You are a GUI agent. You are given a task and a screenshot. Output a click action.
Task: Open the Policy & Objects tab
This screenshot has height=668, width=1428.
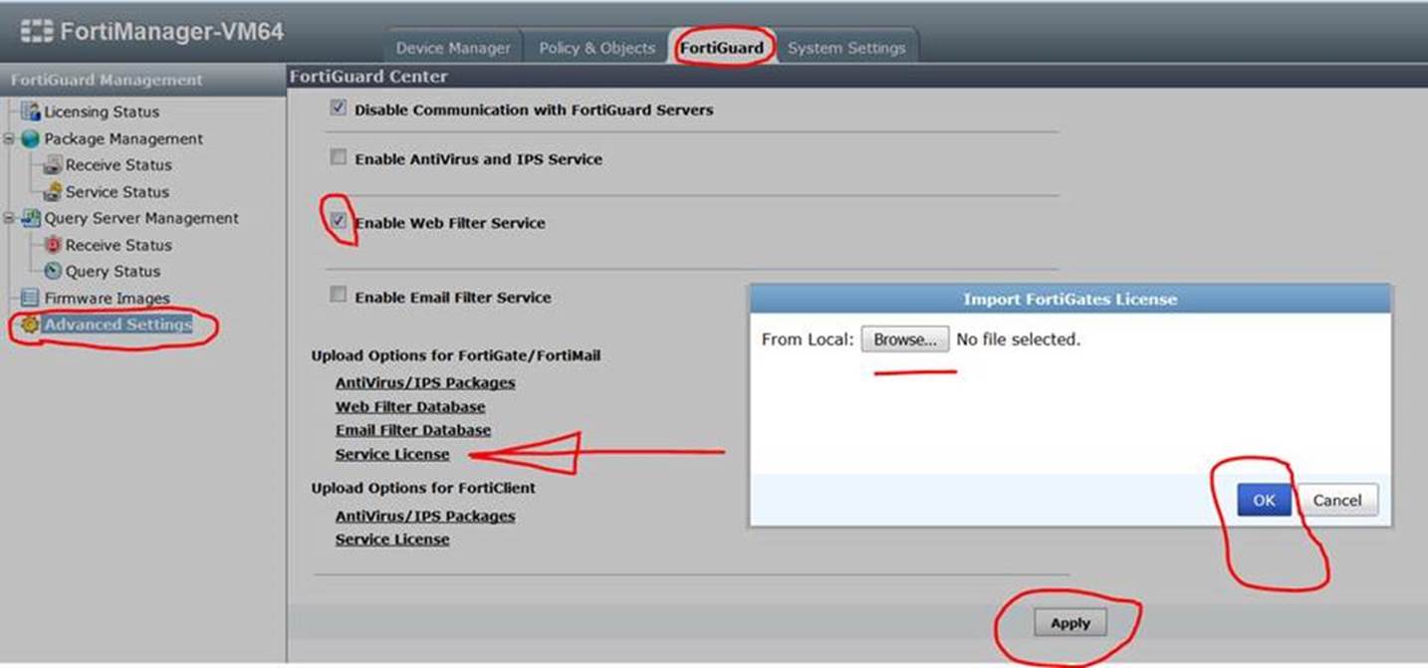[597, 48]
